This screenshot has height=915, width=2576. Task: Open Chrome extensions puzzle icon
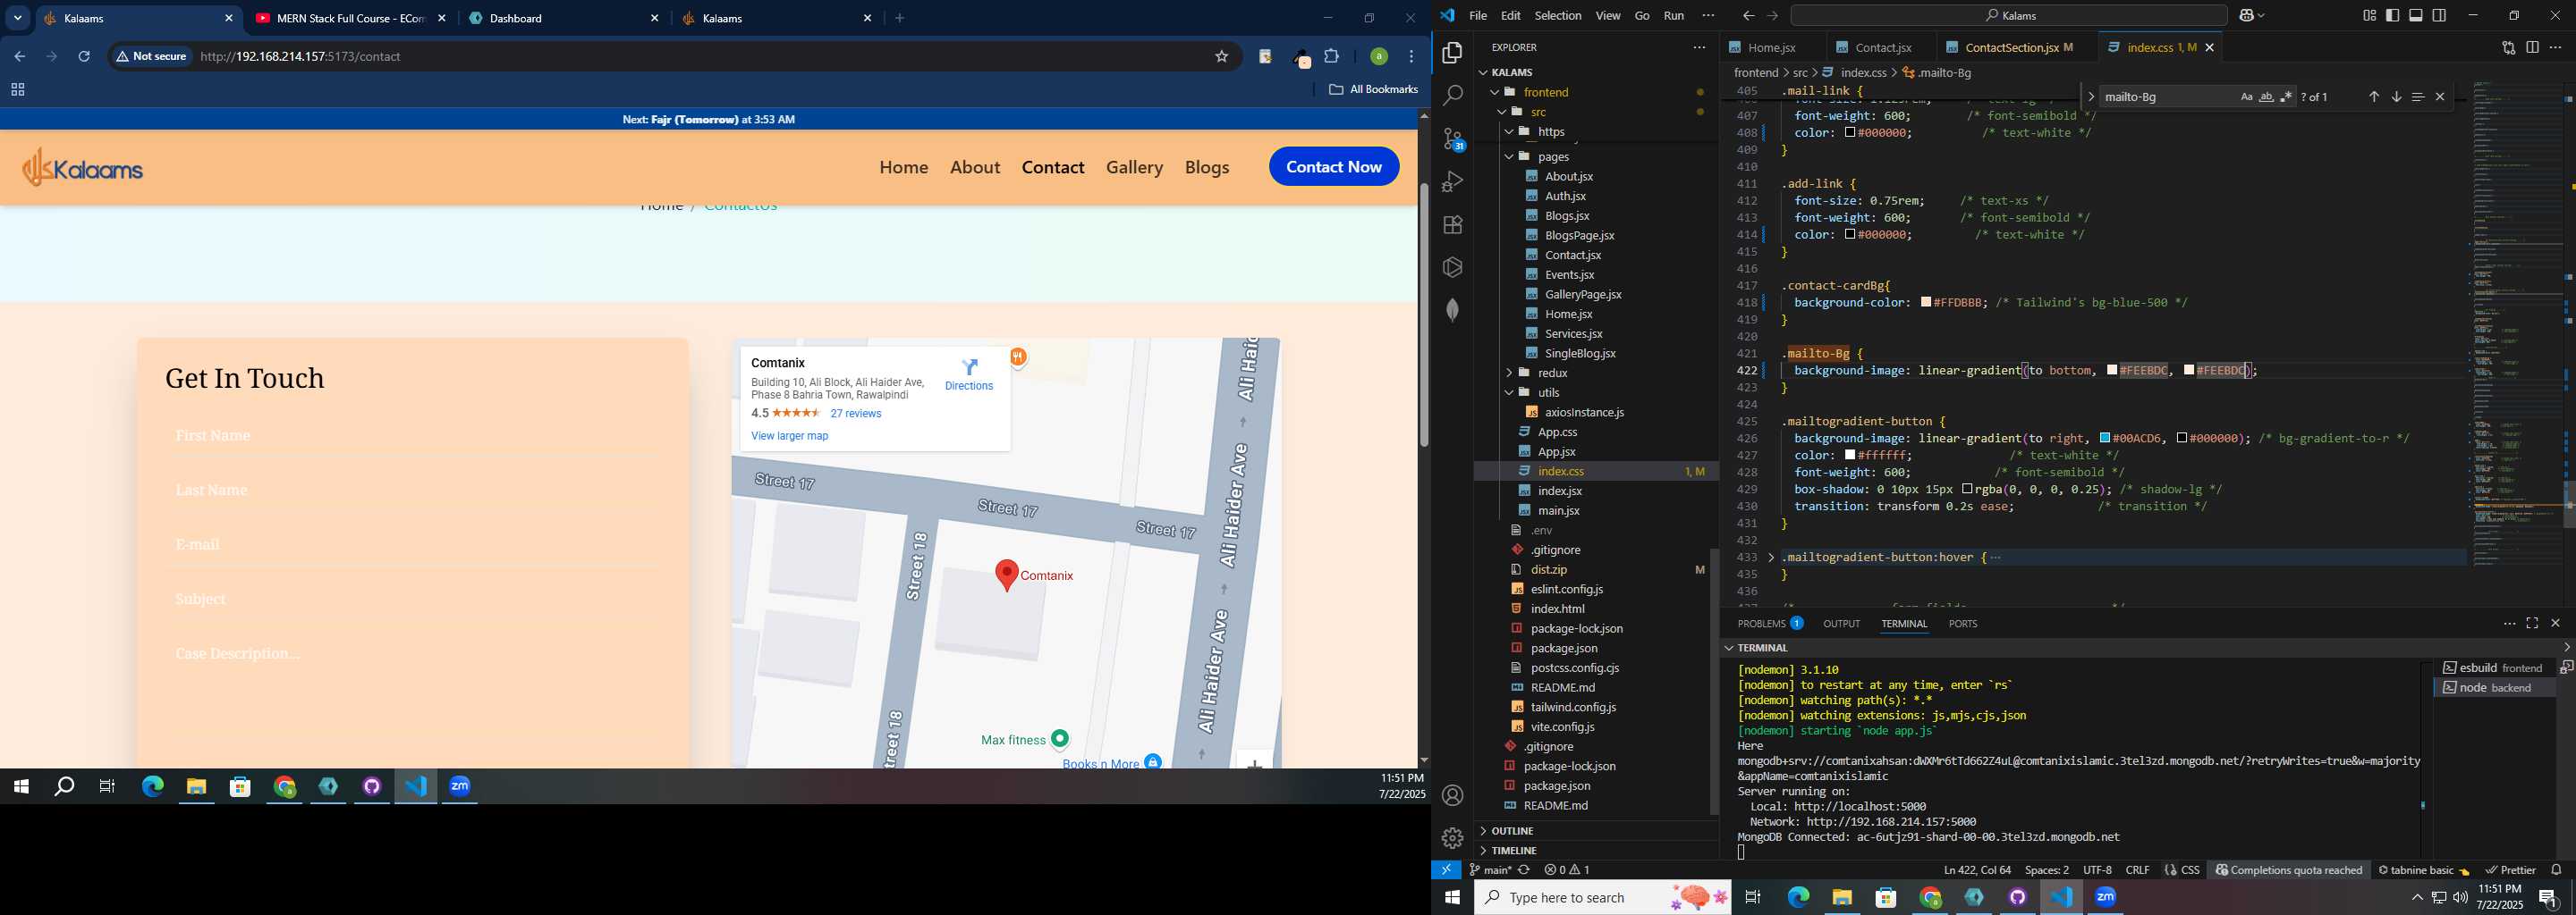pyautogui.click(x=1332, y=57)
